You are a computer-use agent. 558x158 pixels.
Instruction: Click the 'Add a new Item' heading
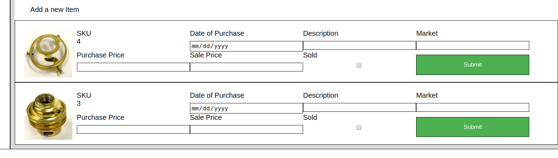(x=54, y=10)
